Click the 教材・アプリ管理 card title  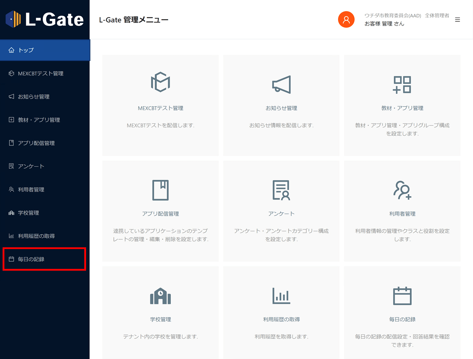click(402, 108)
